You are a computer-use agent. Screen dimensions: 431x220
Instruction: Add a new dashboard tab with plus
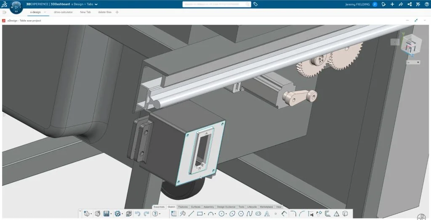tap(117, 12)
